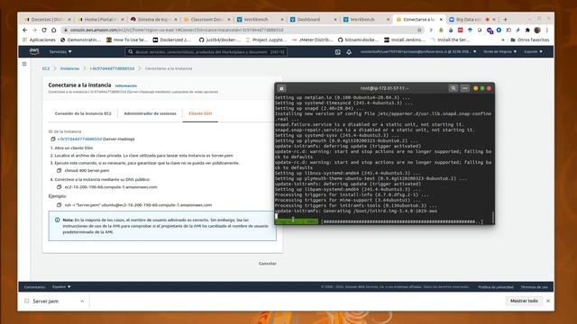Expand the hidden bookmarks overflow arrow
This screenshot has width=577, height=324.
point(503,40)
